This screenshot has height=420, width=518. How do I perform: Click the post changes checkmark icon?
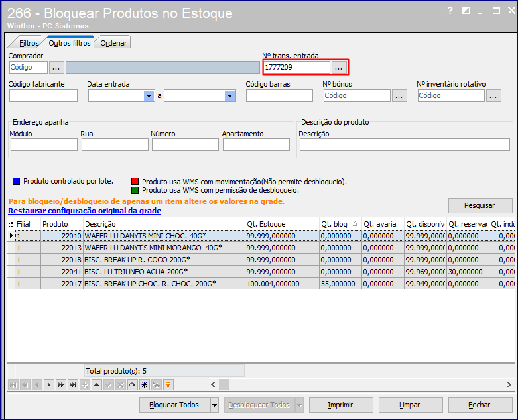coord(109,385)
